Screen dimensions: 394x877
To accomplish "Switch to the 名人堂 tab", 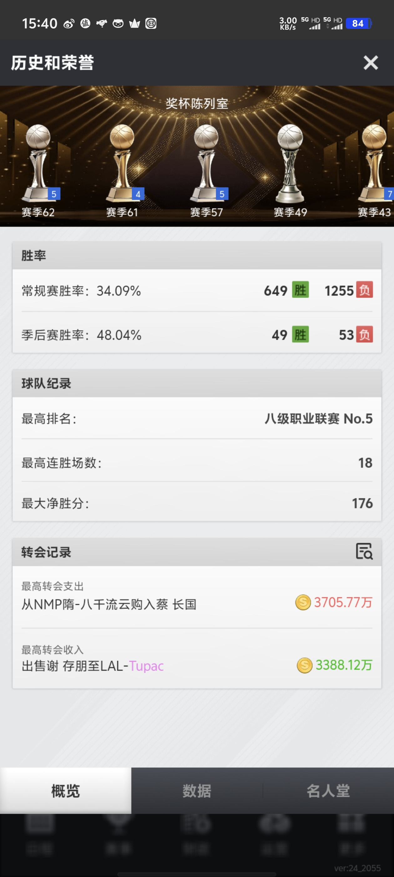I will tap(328, 791).
